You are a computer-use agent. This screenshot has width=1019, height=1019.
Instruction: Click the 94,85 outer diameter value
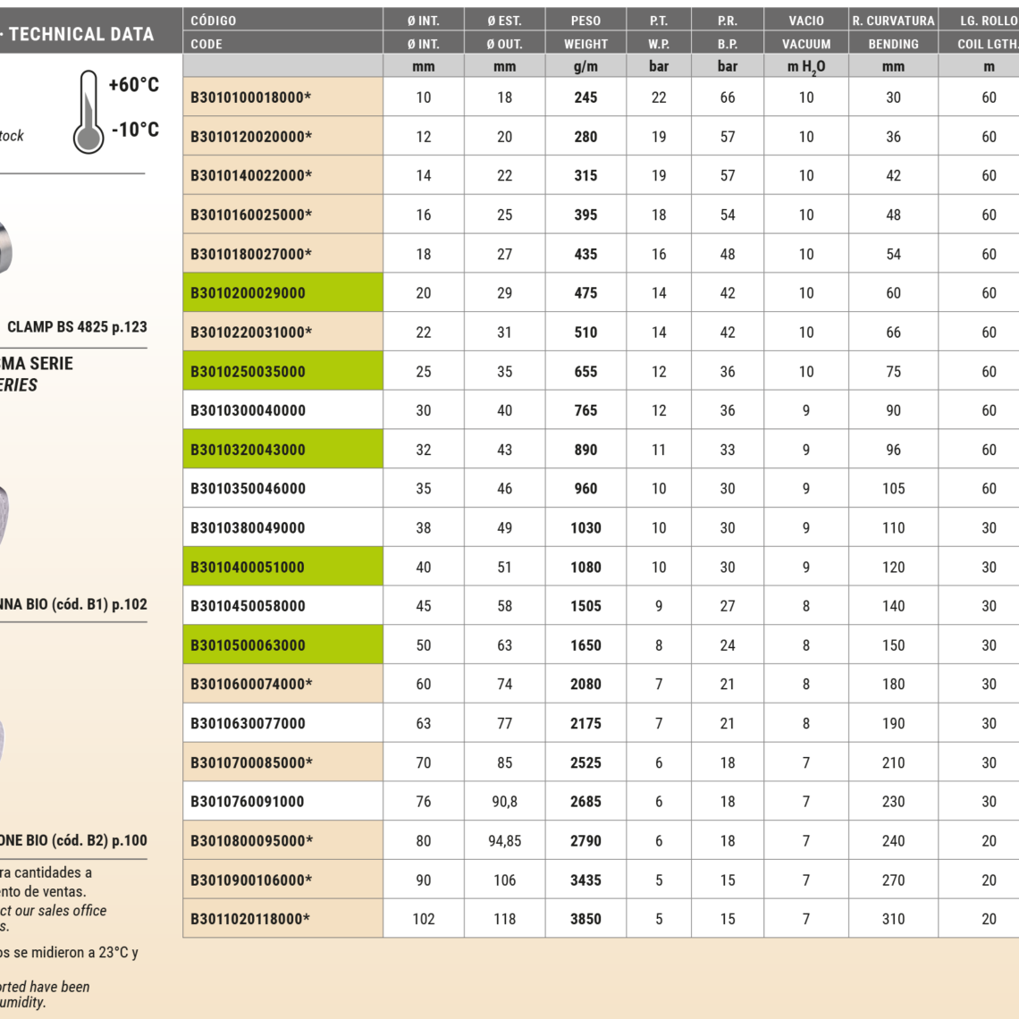[504, 841]
